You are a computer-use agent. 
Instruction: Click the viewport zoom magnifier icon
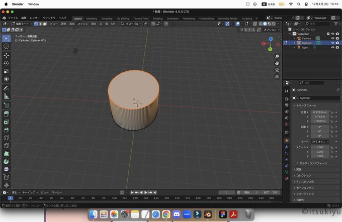pyautogui.click(x=277, y=56)
